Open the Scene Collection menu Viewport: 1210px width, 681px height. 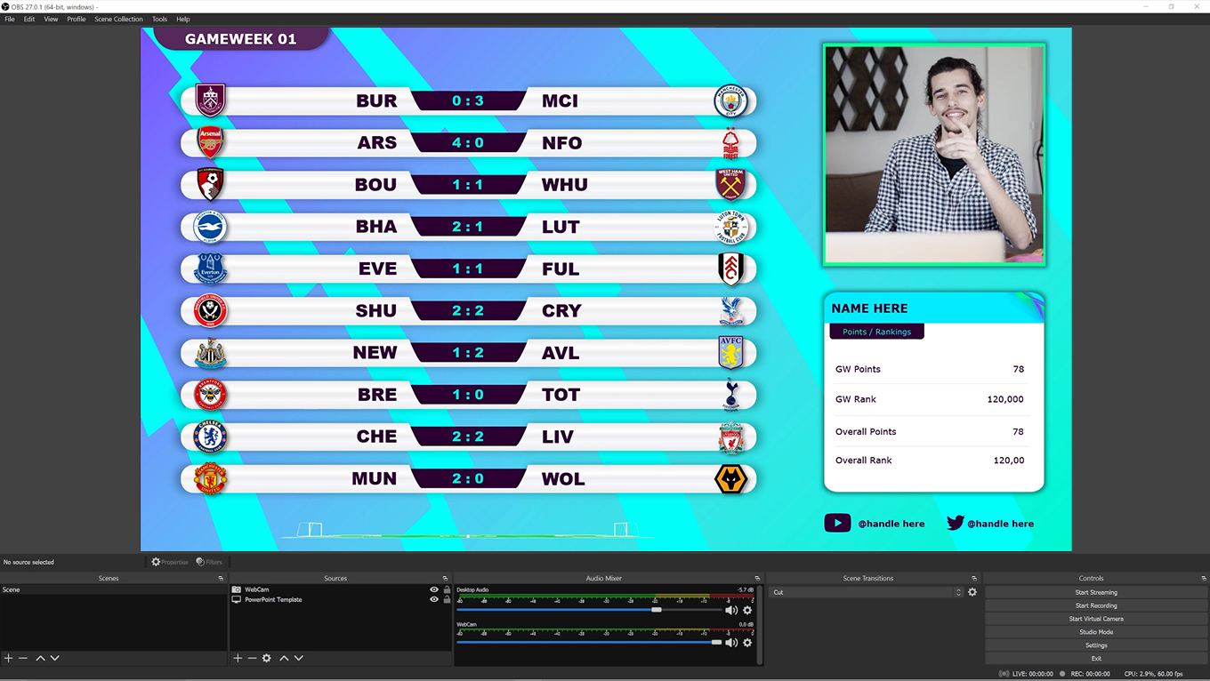click(x=118, y=19)
